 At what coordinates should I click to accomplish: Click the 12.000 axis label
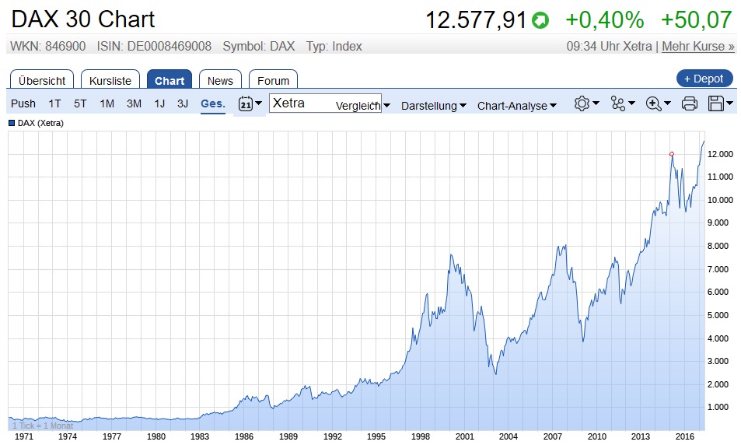click(720, 154)
